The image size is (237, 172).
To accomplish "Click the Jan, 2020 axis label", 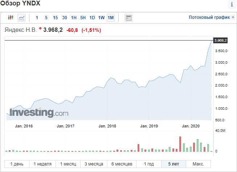I will [x=191, y=126].
